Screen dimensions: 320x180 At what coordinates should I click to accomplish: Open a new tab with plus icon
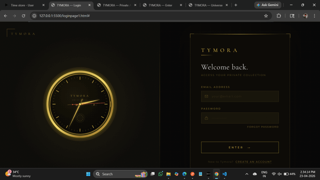[236, 5]
